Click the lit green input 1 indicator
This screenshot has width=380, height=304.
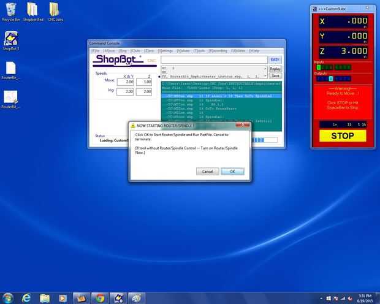319,67
